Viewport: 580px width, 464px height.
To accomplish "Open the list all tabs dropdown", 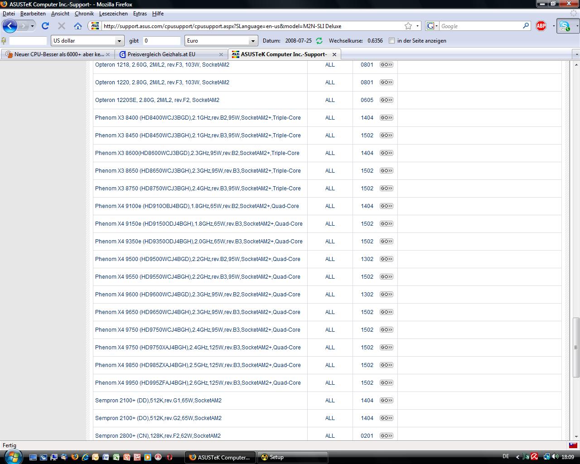I will coord(576,54).
